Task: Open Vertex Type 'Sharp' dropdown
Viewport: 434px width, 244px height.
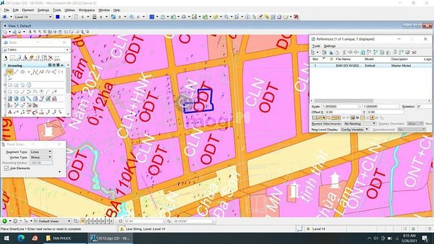Action: (x=41, y=157)
